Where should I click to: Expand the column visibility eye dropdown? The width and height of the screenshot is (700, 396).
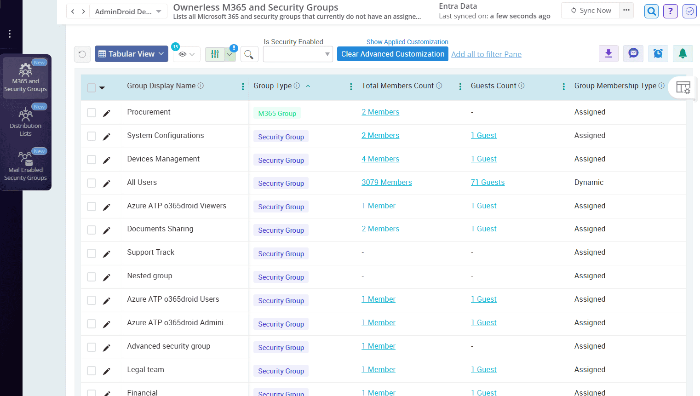pos(186,53)
